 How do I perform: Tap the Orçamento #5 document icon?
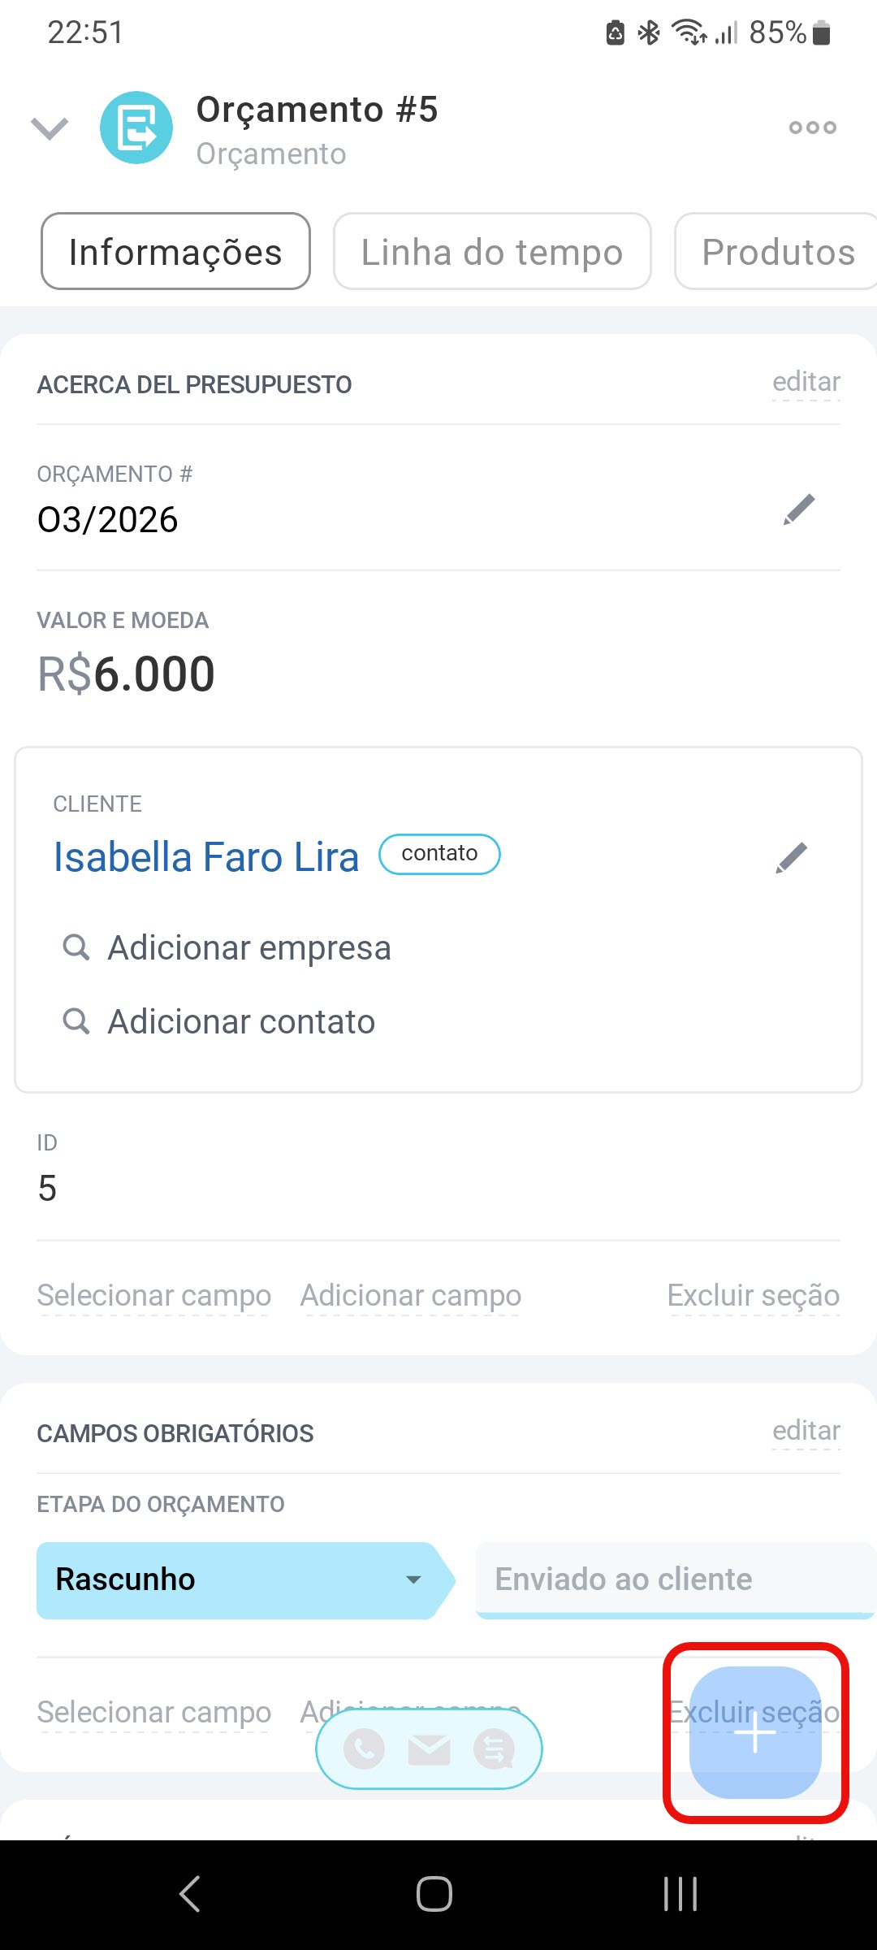[136, 128]
